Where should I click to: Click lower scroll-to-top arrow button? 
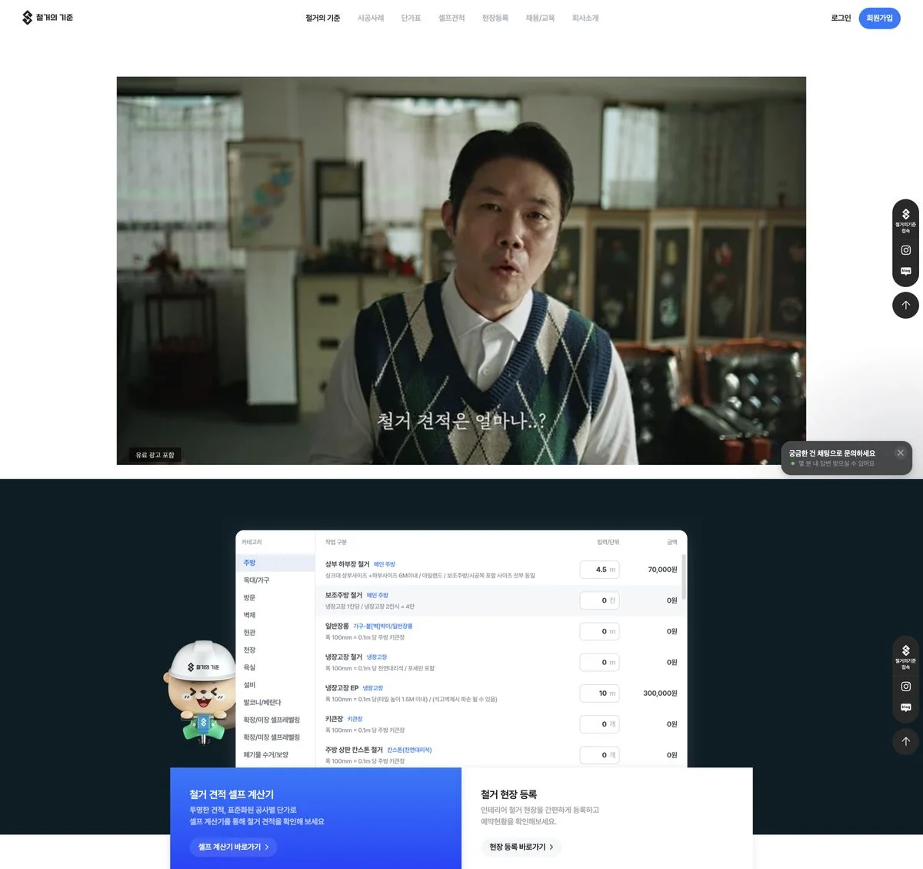[x=905, y=741]
